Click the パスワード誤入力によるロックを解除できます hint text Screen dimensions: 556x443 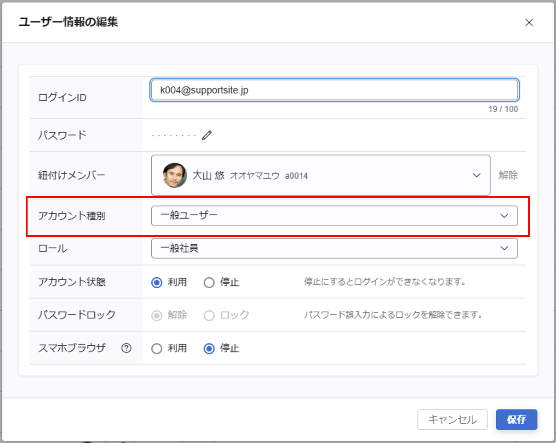pos(393,315)
